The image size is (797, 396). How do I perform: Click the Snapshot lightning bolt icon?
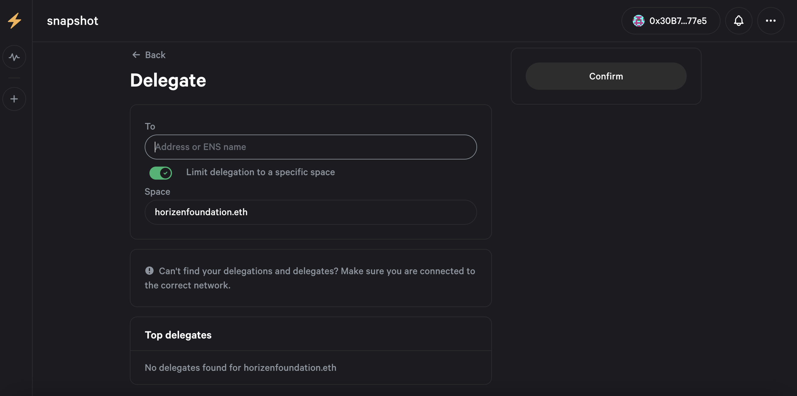(x=15, y=20)
